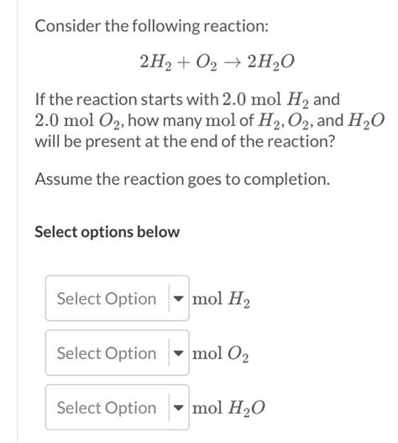This screenshot has height=443, width=398.
Task: Open the Select Option dropdown for mol O2
Action: 118,352
